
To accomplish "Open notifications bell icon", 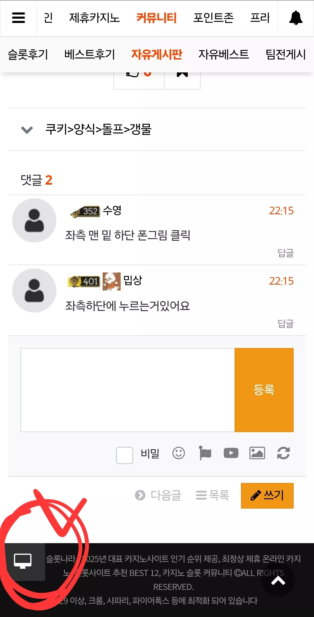I will (296, 18).
